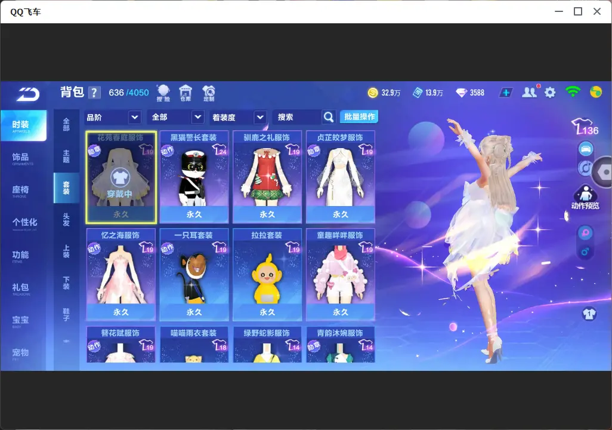Viewport: 612px width, 430px height.
Task: Select the 下装 bottom subcategory
Action: (66, 283)
